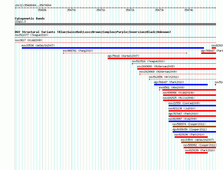Image resolution: width=223 pixels, height=170 pixels.
Task: Click the esv33536 (deSmith2007) blue gain bar
Action: point(113,48)
